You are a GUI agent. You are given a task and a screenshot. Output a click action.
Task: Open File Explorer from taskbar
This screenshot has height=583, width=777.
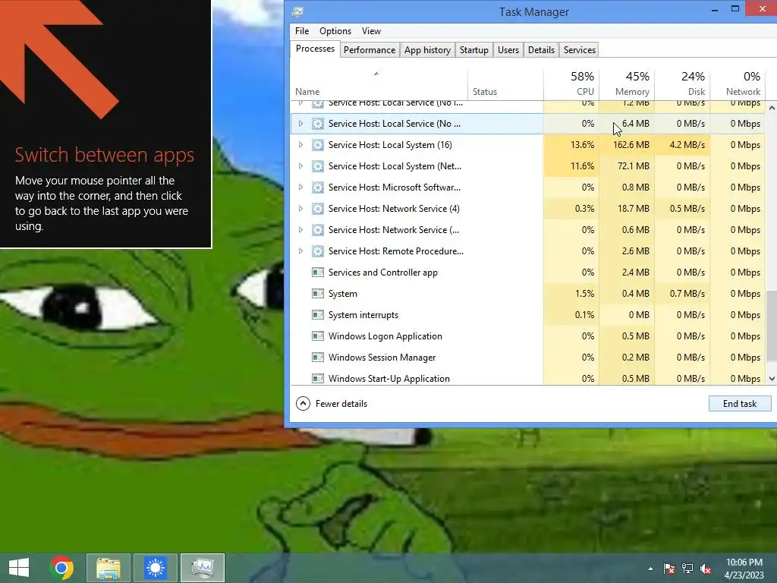[x=109, y=568]
